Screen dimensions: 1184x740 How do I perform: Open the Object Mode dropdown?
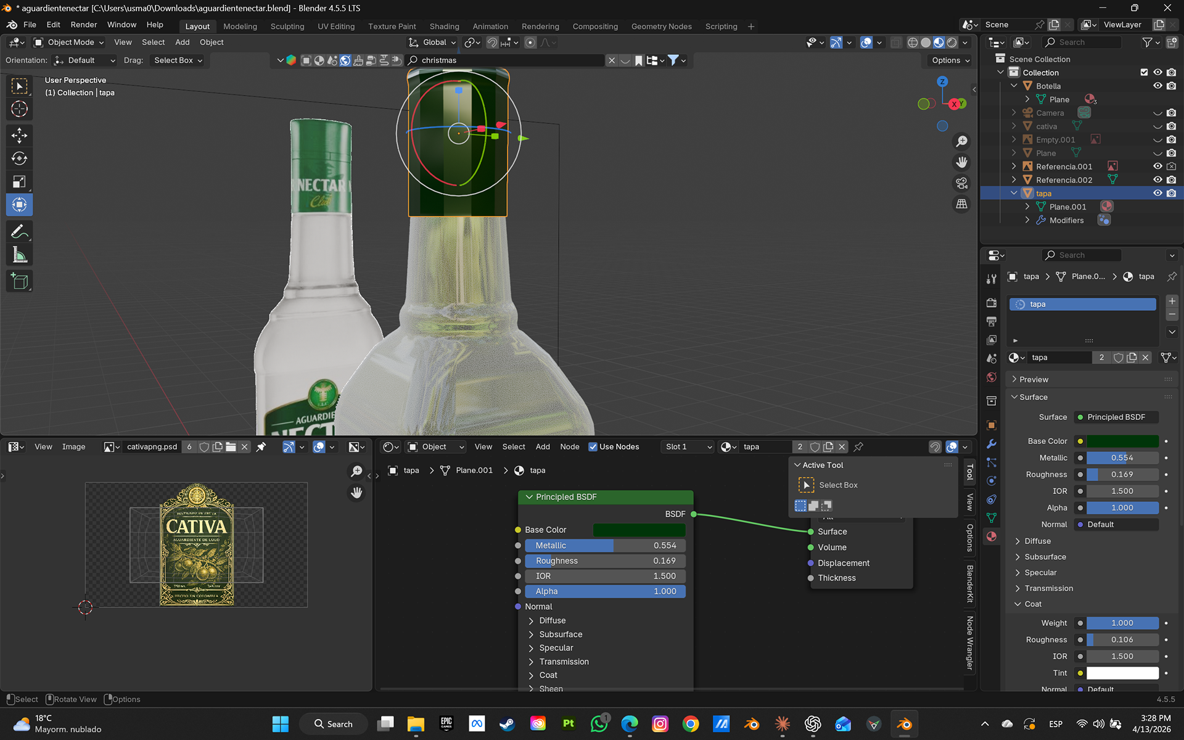click(69, 42)
